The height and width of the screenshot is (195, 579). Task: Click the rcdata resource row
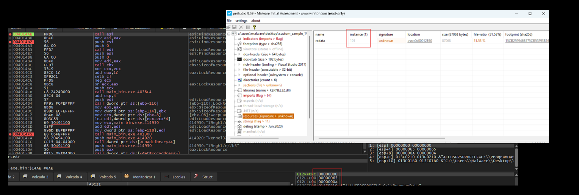point(320,41)
